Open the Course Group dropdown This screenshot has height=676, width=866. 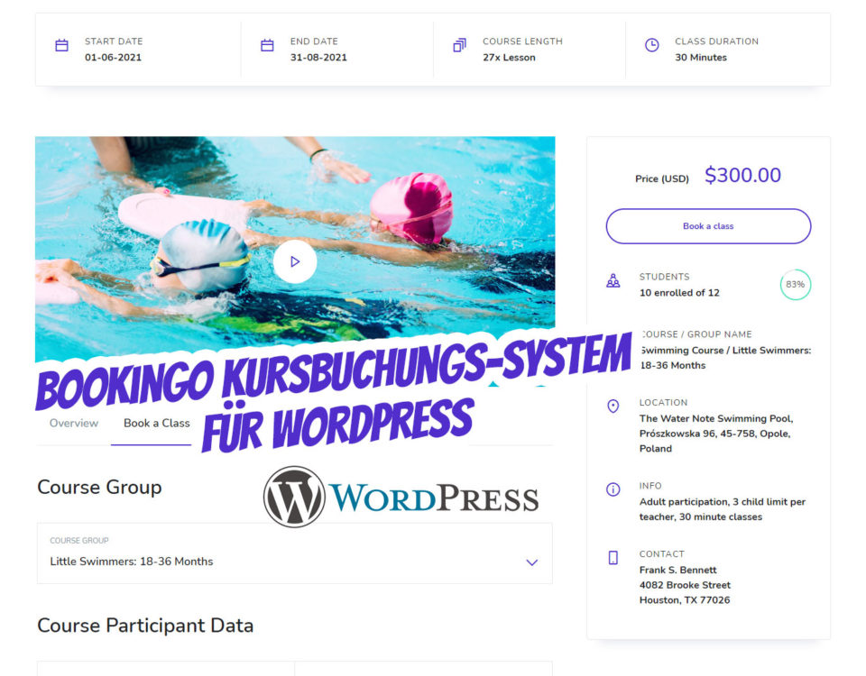coord(295,553)
